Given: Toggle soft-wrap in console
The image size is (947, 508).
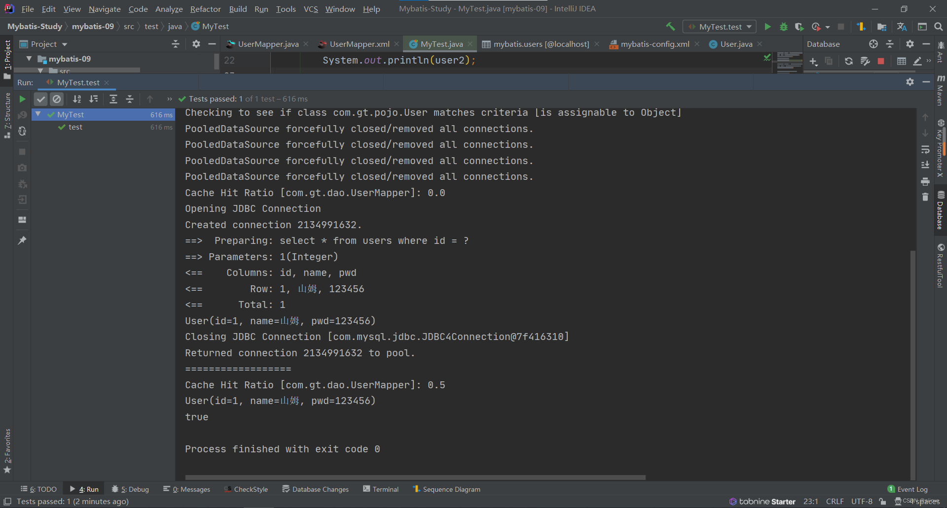Looking at the screenshot, I should 925,149.
